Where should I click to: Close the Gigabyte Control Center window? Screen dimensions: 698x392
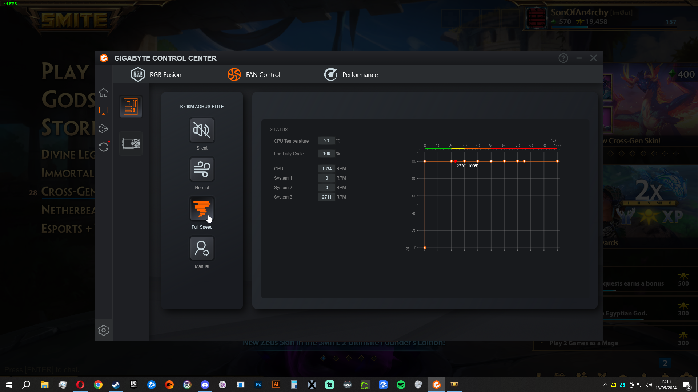point(594,58)
